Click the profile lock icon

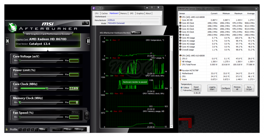pos(7,129)
